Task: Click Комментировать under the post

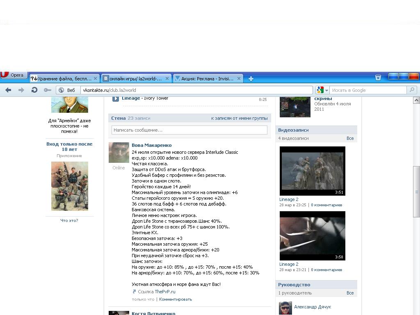Action: [176, 299]
